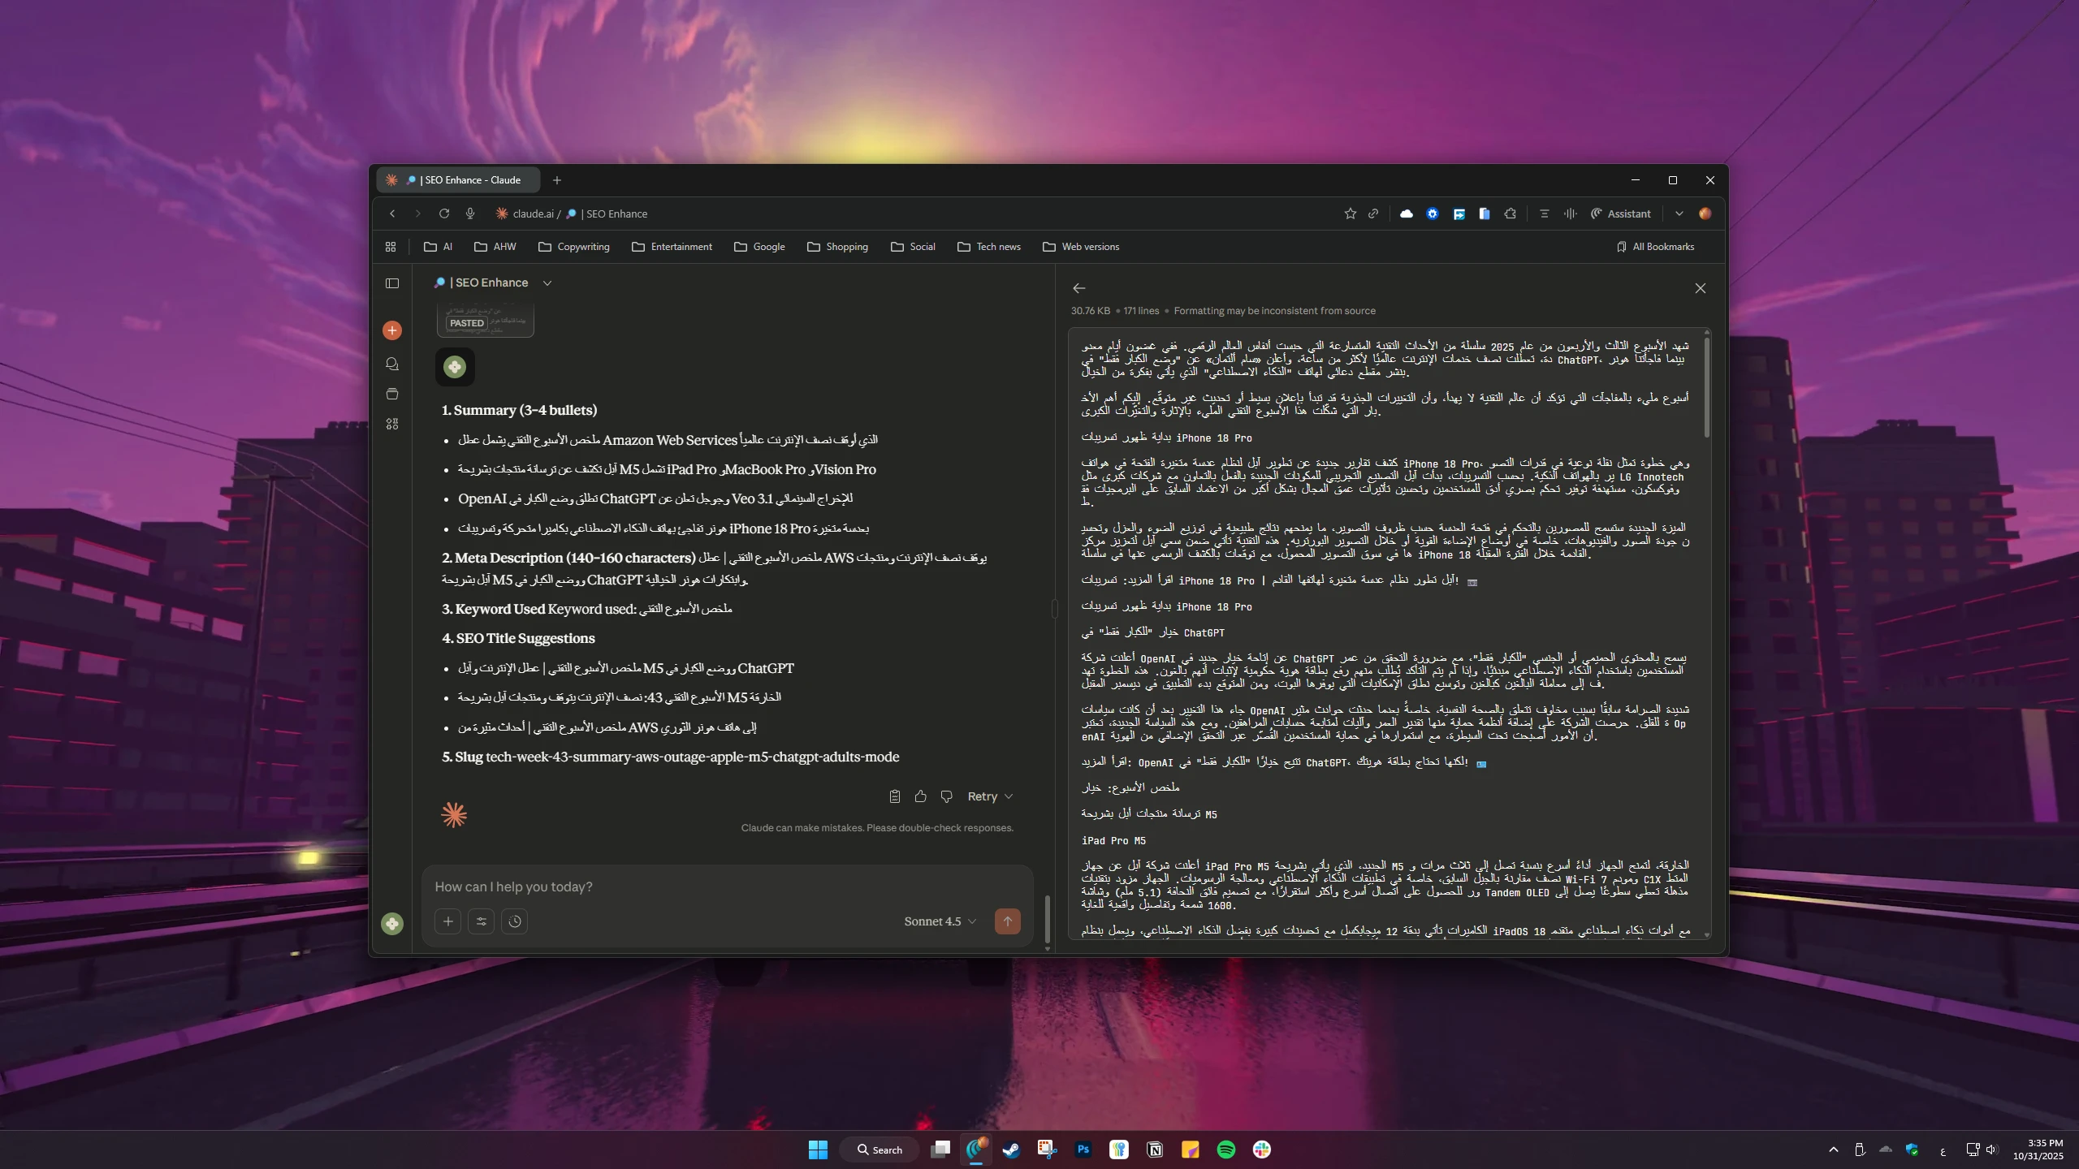
Task: Open the Projects icon in the sidebar
Action: coord(392,395)
